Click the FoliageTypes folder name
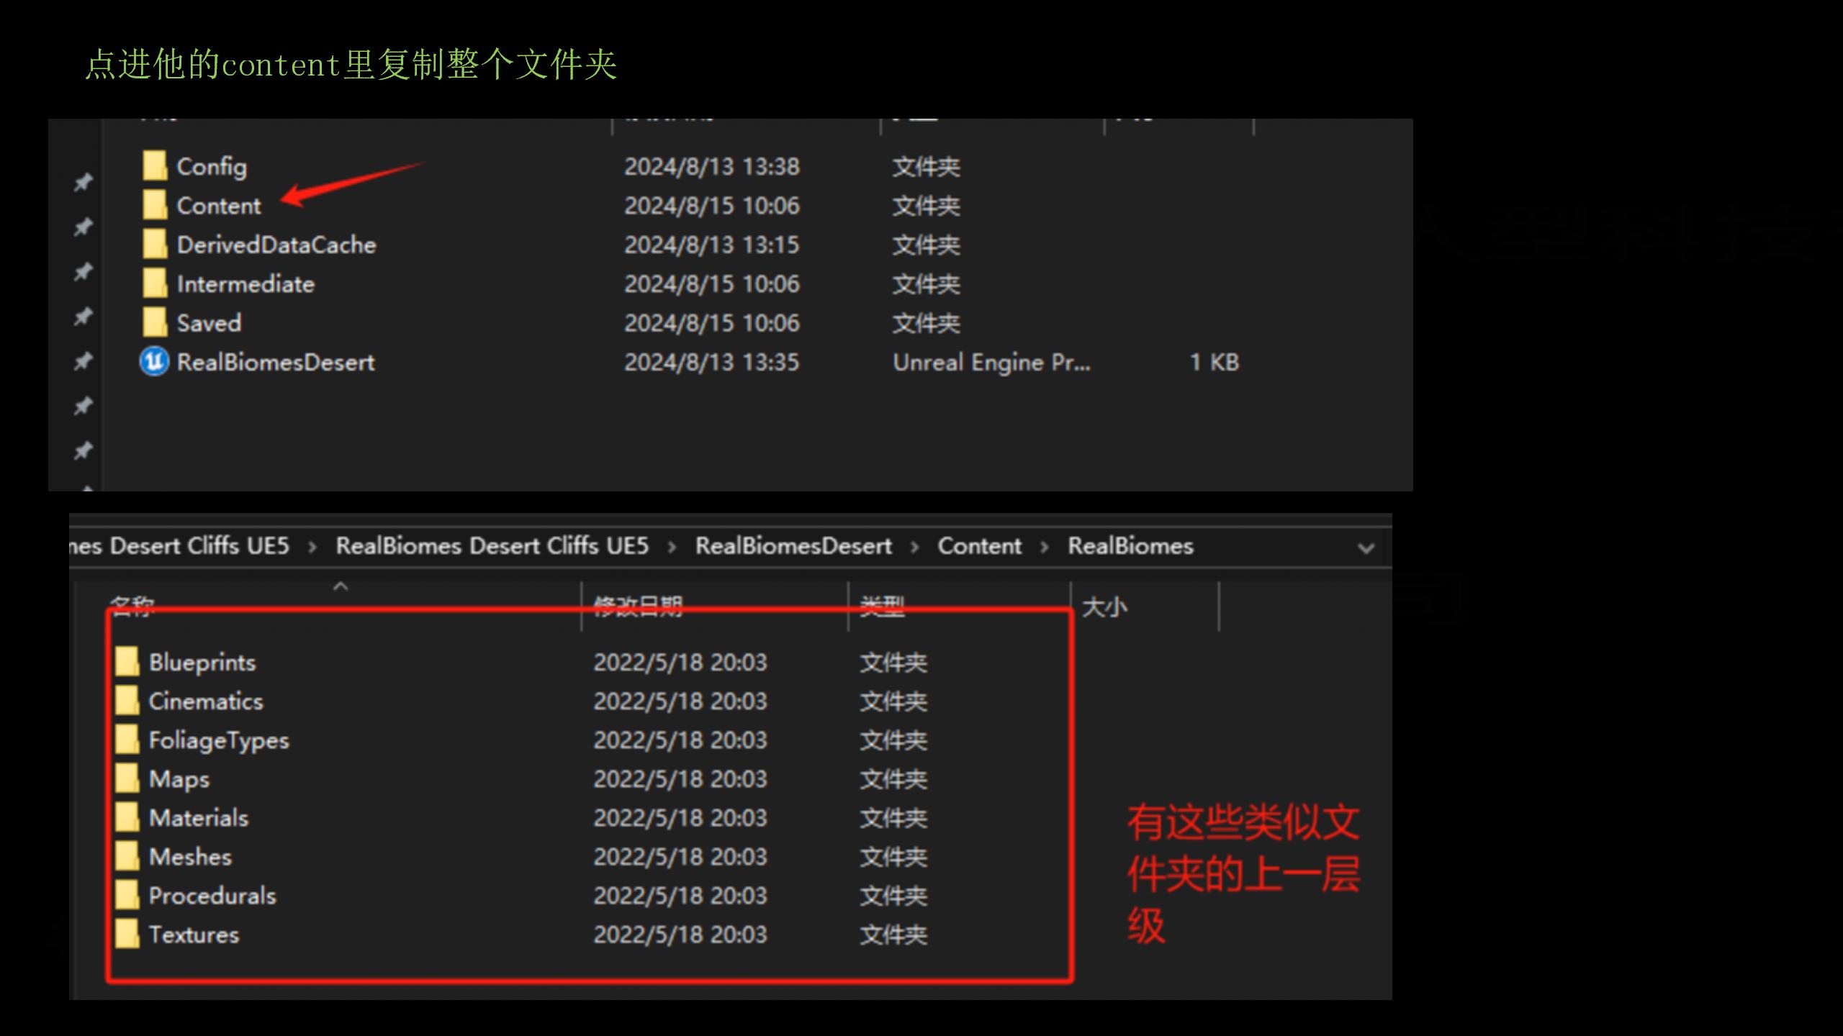Image resolution: width=1843 pixels, height=1036 pixels. 219,740
